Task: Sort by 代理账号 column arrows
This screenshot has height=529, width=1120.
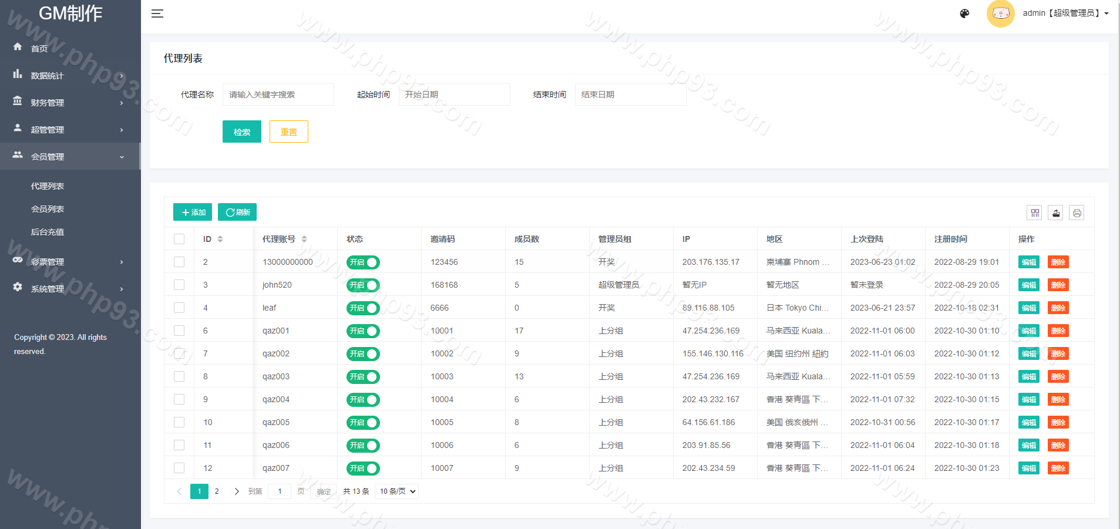Action: coord(304,239)
